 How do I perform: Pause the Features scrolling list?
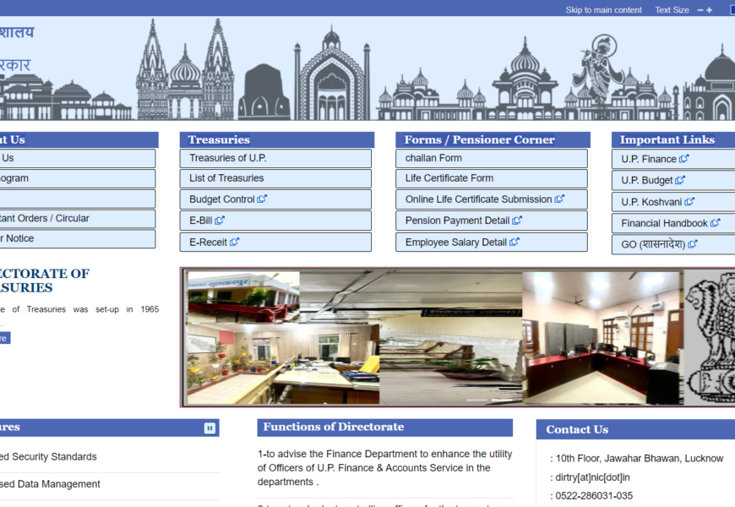210,428
